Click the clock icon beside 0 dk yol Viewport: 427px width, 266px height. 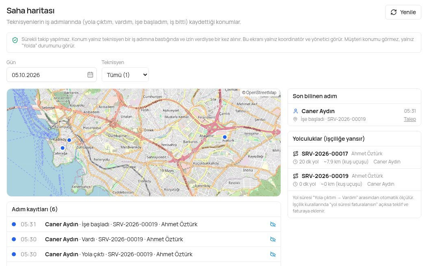tap(295, 184)
